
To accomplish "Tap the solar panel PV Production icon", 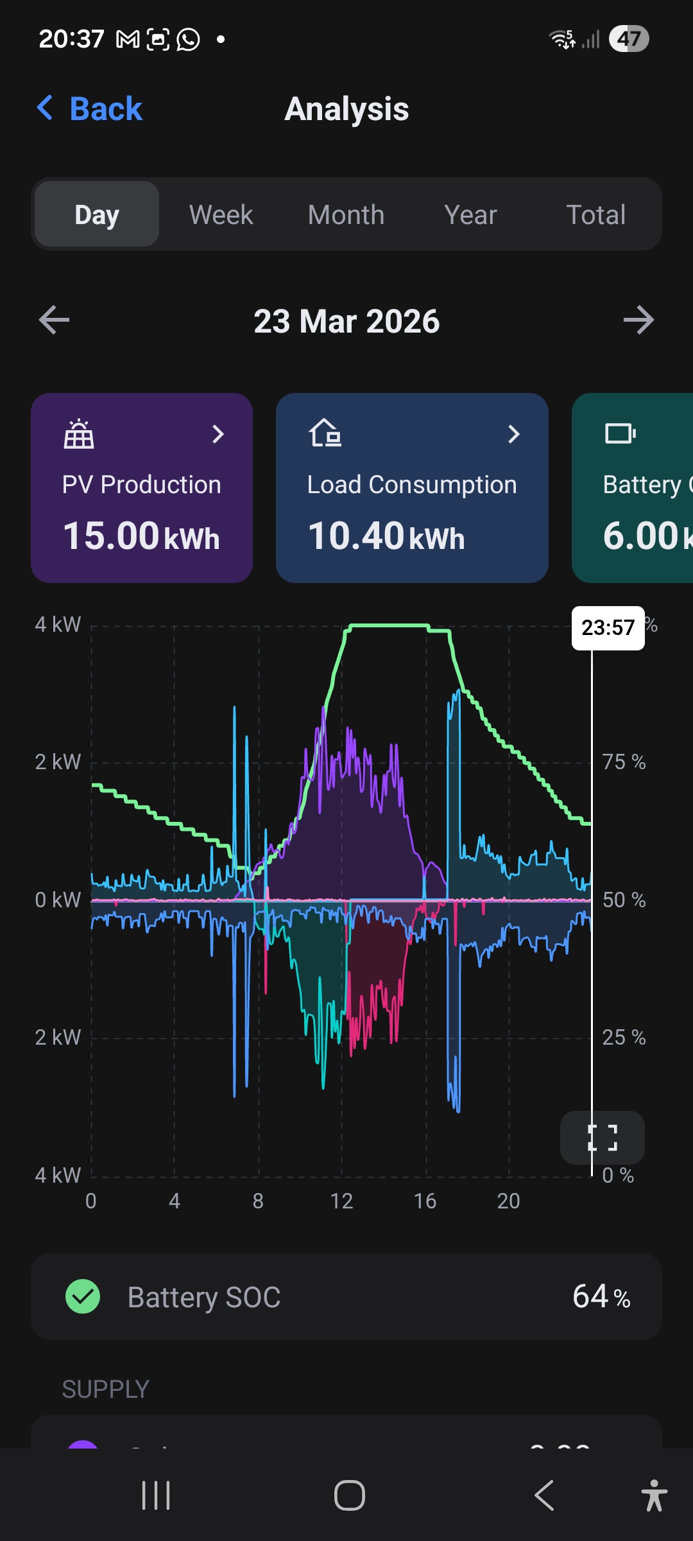I will (x=78, y=434).
